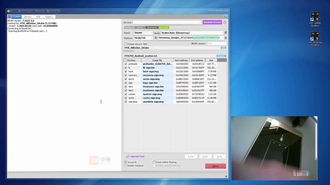330x185 pixels.
Task: Switch to the Flash tab
Action: pos(16,16)
